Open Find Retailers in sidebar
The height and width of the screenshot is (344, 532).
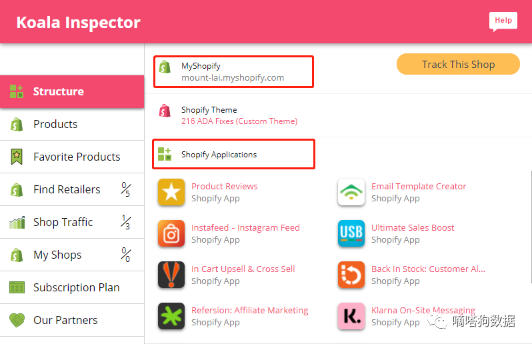(x=72, y=189)
